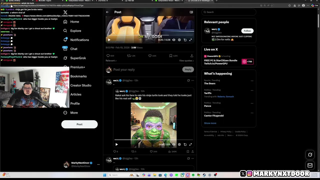Open the PowerGPU live broadcast card
This screenshot has width=320, height=180.
pos(229,60)
